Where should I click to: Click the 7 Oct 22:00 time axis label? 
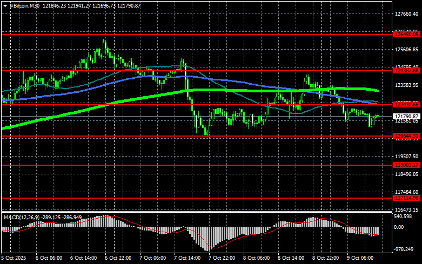pyautogui.click(x=222, y=258)
